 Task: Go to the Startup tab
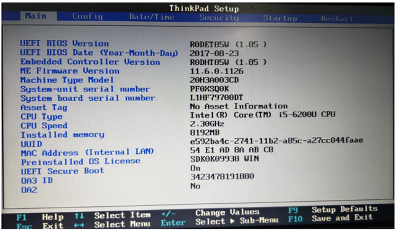pos(280,18)
